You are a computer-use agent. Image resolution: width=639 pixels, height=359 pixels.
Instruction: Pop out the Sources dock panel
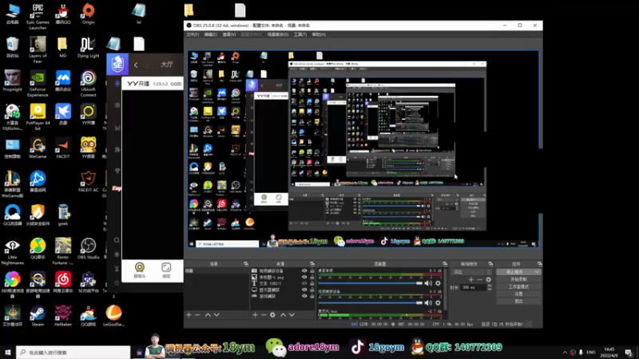point(312,264)
